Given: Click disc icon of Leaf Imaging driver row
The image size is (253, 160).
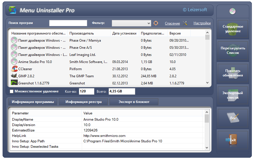Looking at the screenshot, I should [x=14, y=54].
